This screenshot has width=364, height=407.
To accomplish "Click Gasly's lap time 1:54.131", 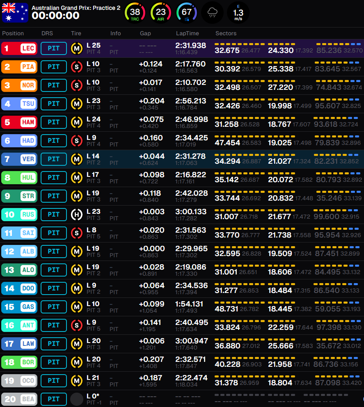I will (x=189, y=304).
